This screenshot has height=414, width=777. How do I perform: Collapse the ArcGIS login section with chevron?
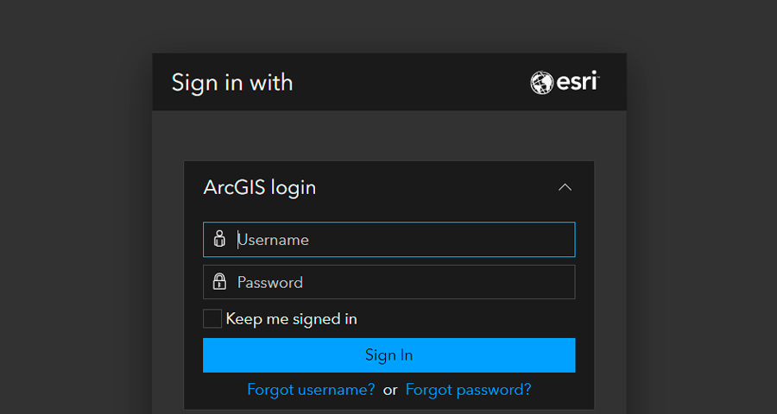tap(565, 188)
